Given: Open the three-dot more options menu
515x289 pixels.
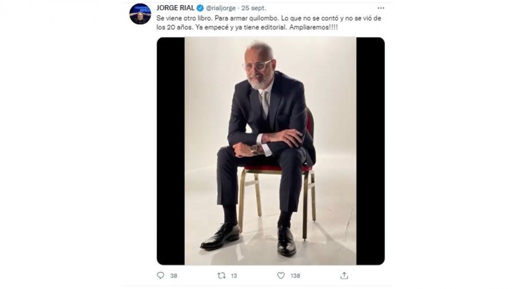Looking at the screenshot, I should [381, 8].
